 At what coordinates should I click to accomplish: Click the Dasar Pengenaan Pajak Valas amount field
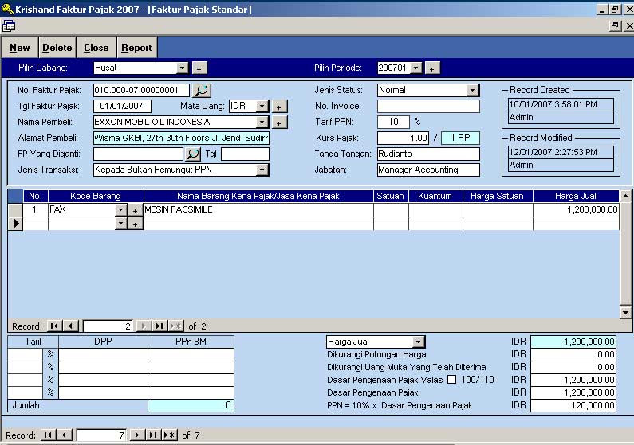pos(573,380)
